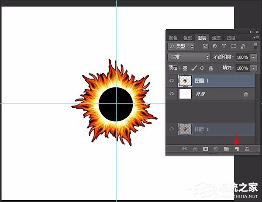Lock layer position with move icon

(202, 68)
